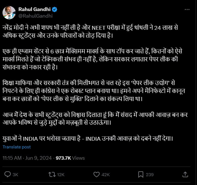Open the three-dot more options menu
This screenshot has width=197, height=185.
pos(188,9)
